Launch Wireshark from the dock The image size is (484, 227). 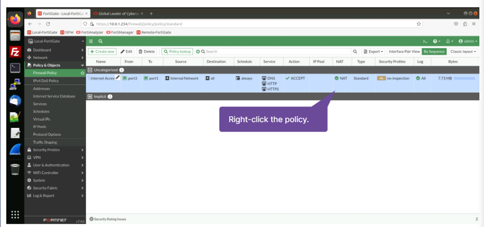(15, 149)
